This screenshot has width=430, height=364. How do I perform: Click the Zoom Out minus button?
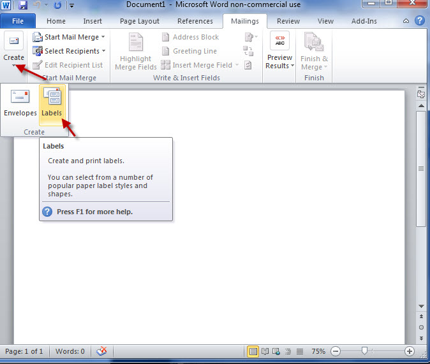coord(336,351)
